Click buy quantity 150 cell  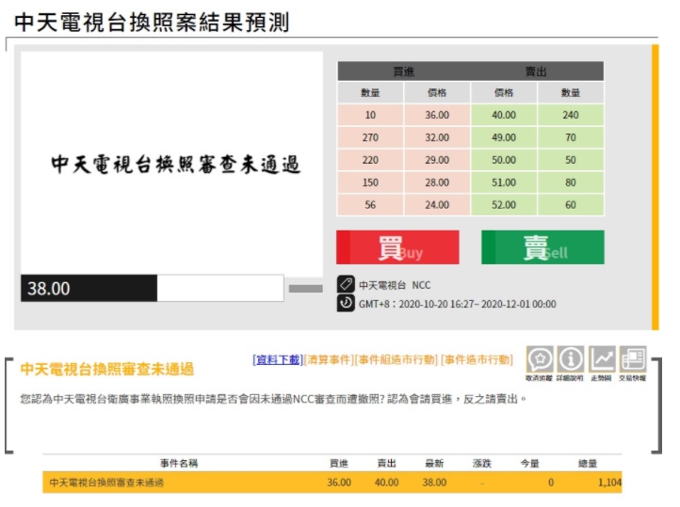[x=370, y=182]
